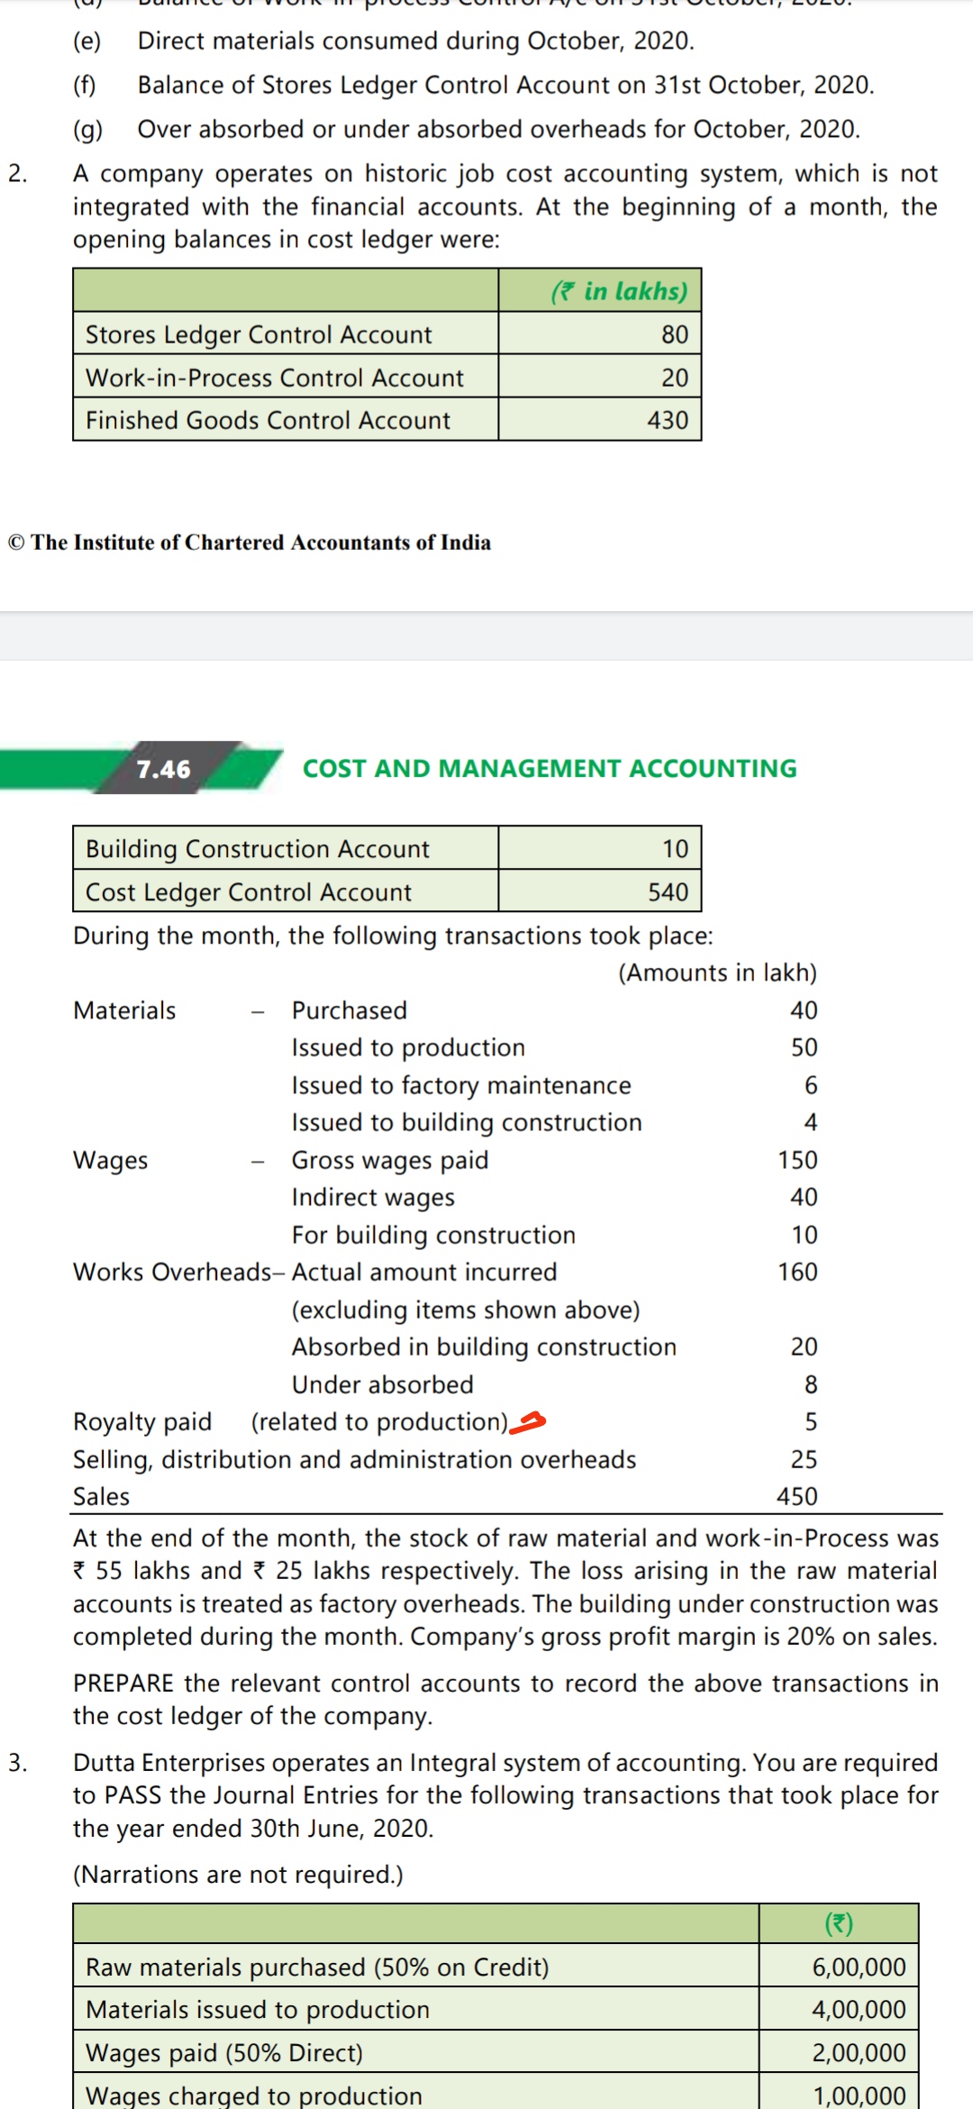Screen dimensions: 973x2109
Task: Tap the Materials issued to production value 4,00,000
Action: pos(859,2010)
